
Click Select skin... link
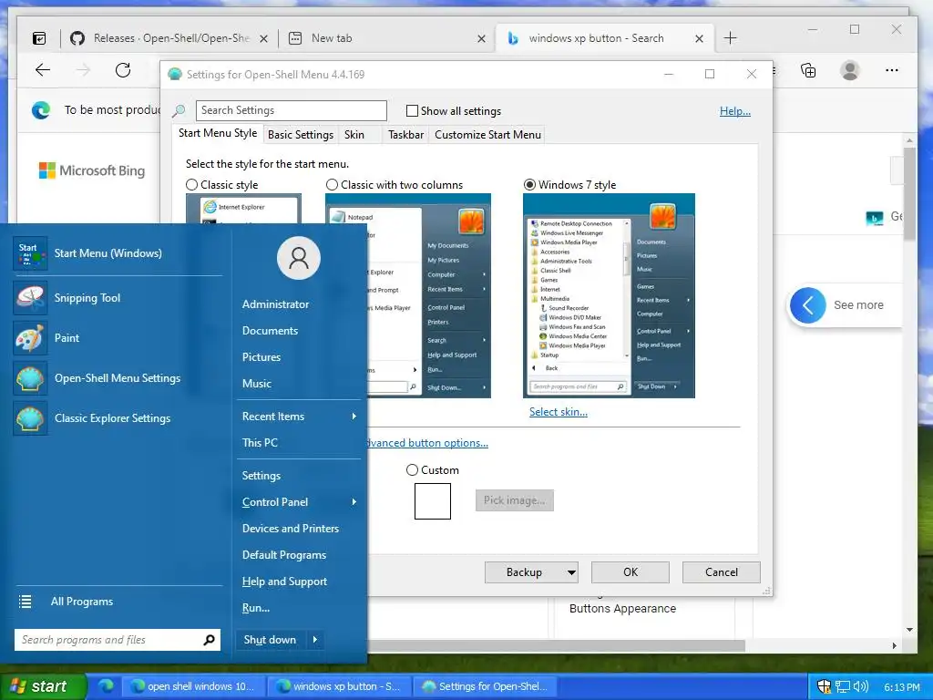pyautogui.click(x=559, y=412)
